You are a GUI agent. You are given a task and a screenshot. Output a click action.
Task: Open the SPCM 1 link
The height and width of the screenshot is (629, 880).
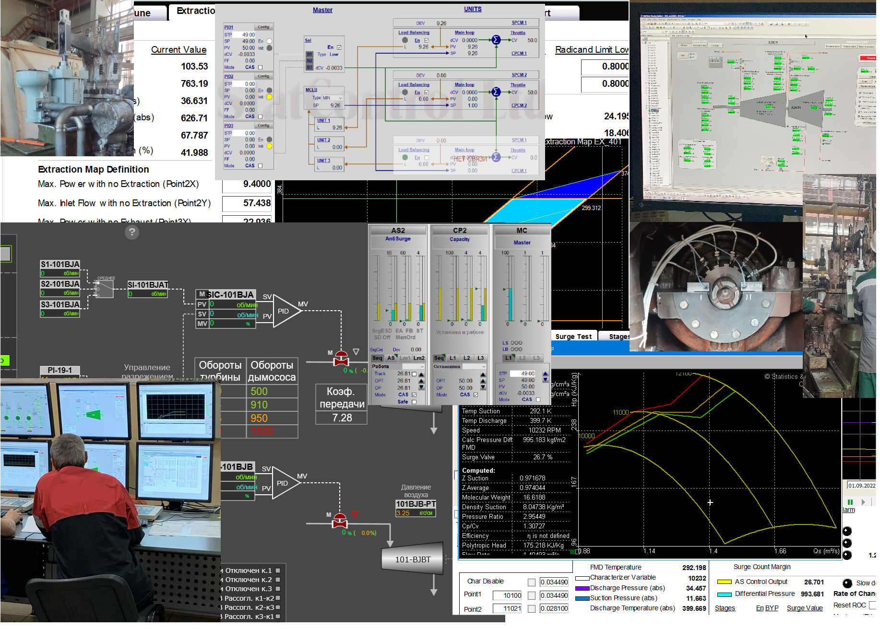click(519, 23)
